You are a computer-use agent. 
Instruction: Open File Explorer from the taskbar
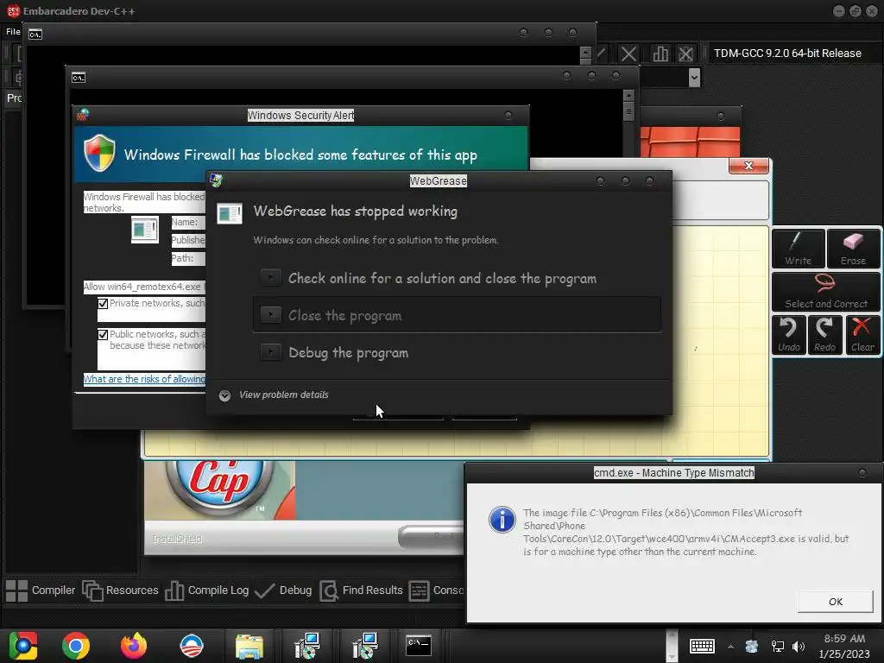(249, 647)
